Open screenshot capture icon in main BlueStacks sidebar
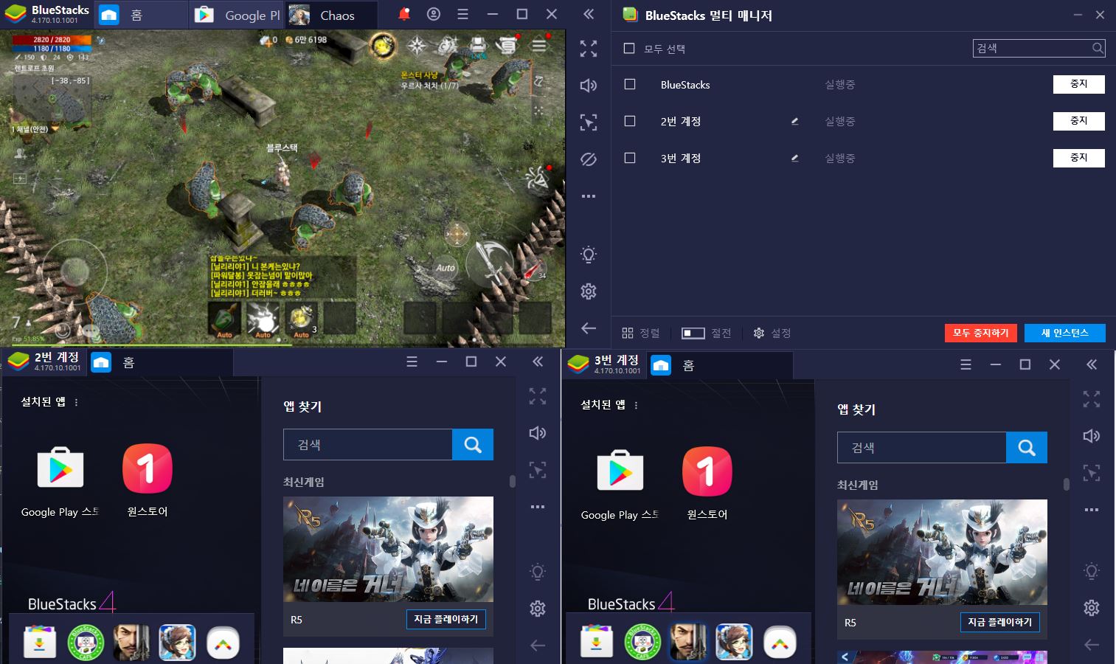Screen dimensions: 1116x664 point(589,122)
